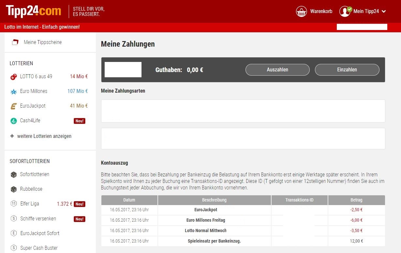Click the Euro Millones star icon

pyautogui.click(x=14, y=92)
